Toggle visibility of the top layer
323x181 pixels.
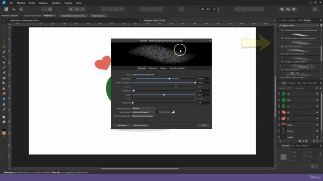click(317, 100)
